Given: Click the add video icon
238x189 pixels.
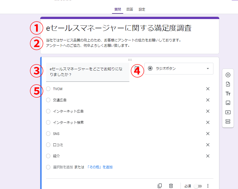Looking at the screenshot, I should point(228,112).
